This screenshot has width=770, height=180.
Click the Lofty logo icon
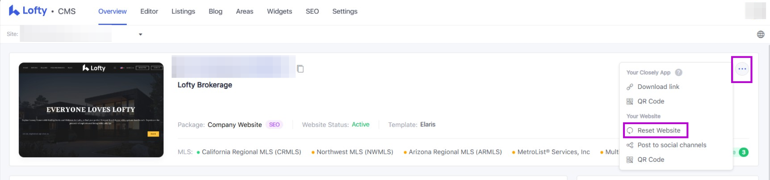(x=14, y=11)
